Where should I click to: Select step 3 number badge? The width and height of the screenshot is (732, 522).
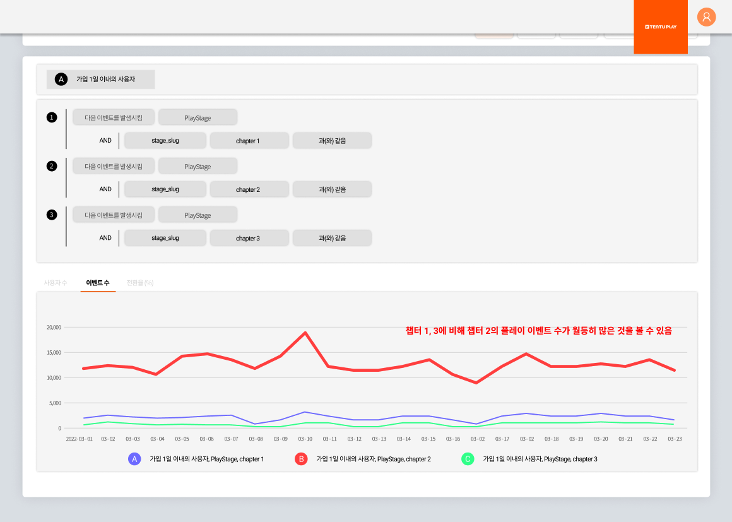tap(52, 215)
